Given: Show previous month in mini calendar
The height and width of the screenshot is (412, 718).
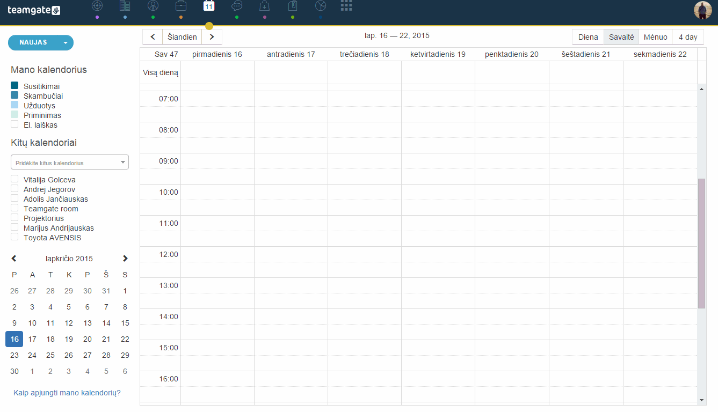Looking at the screenshot, I should click(x=14, y=259).
